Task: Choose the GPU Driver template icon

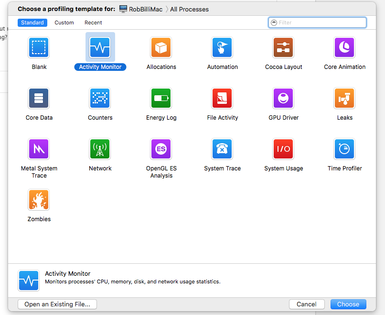Action: 283,98
